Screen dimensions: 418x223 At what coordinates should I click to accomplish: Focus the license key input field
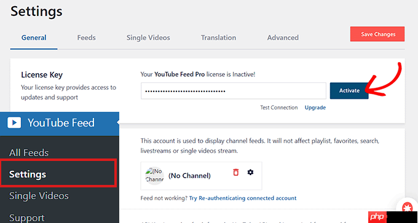(234, 91)
